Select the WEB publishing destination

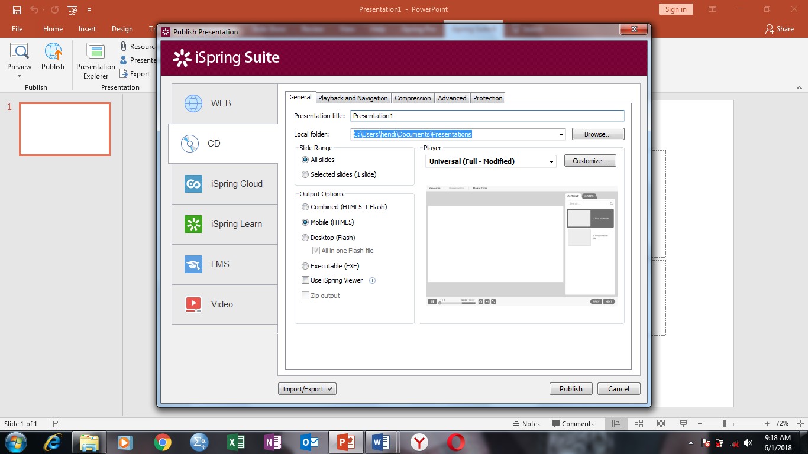point(225,103)
